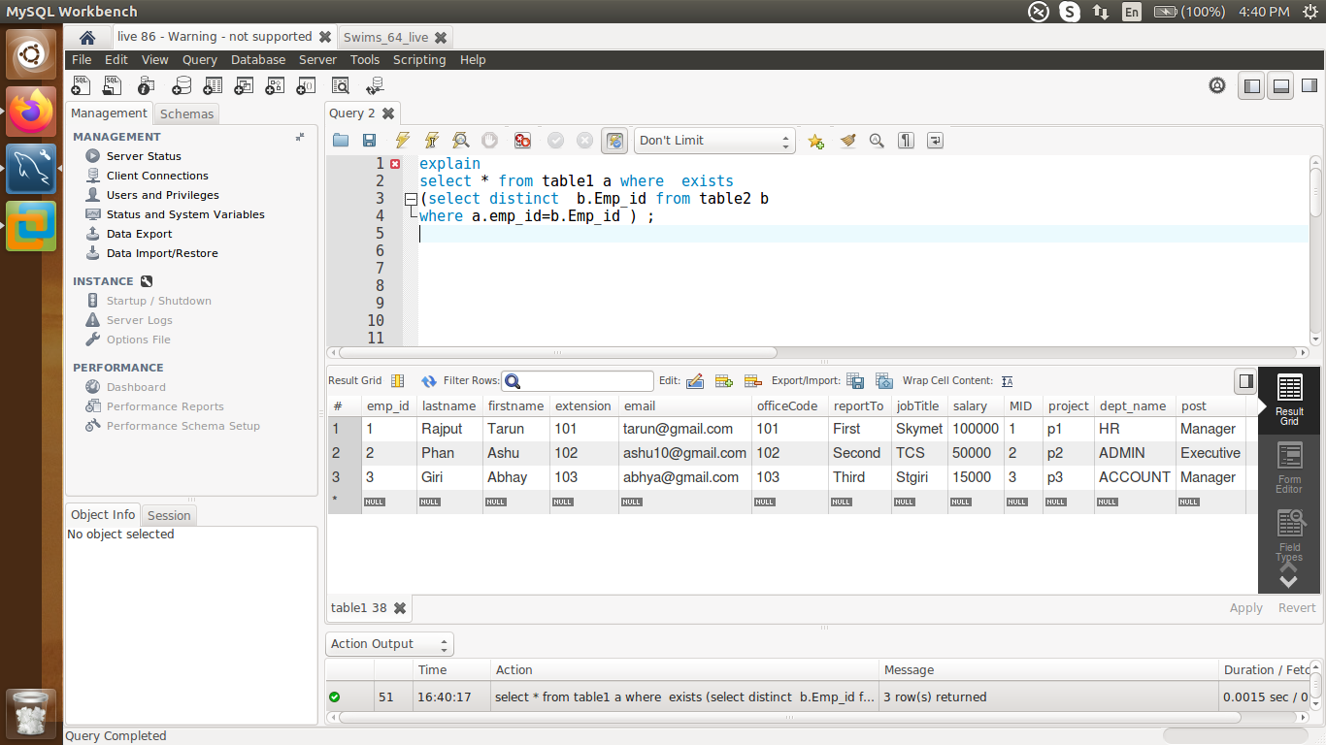
Task: Toggle autocommit mode button
Action: [614, 141]
